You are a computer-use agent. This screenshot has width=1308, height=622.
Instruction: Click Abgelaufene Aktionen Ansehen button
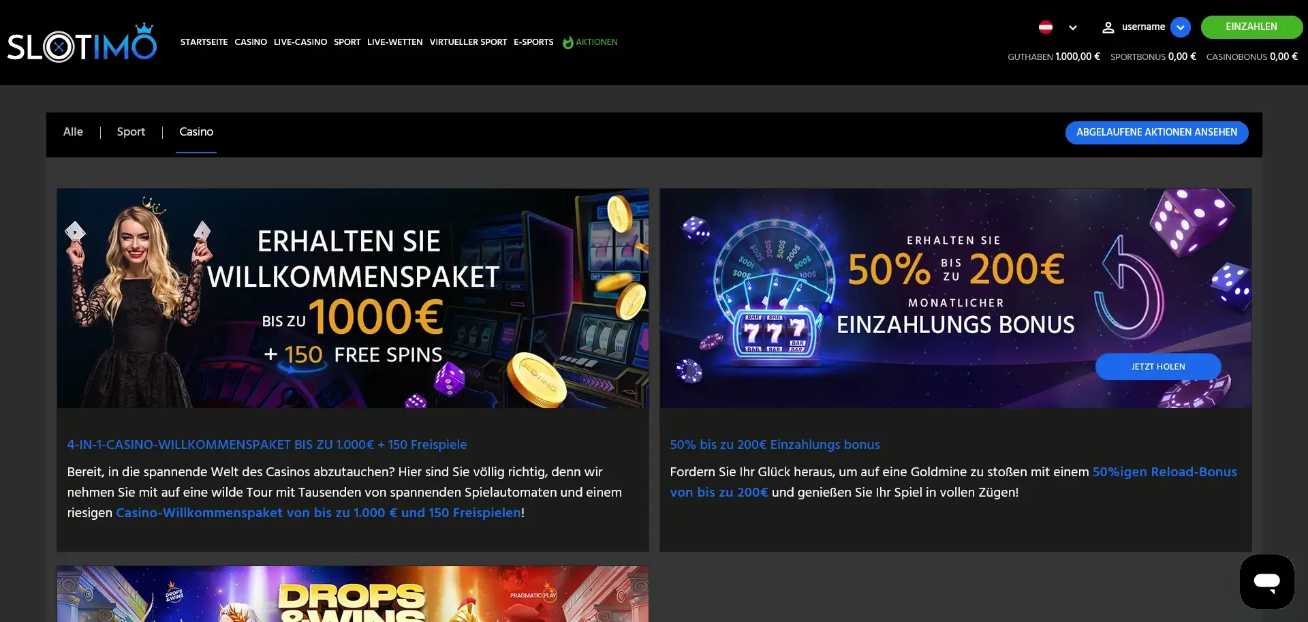1156,132
